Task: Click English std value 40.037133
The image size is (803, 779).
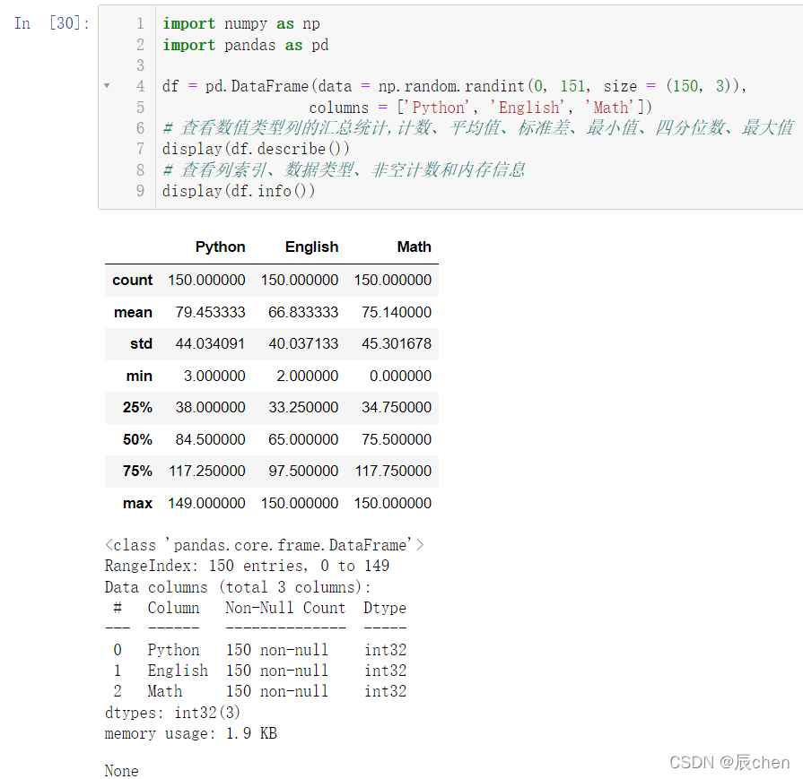Action: click(303, 343)
